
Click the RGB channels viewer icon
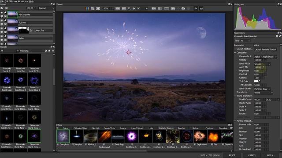pos(87,8)
